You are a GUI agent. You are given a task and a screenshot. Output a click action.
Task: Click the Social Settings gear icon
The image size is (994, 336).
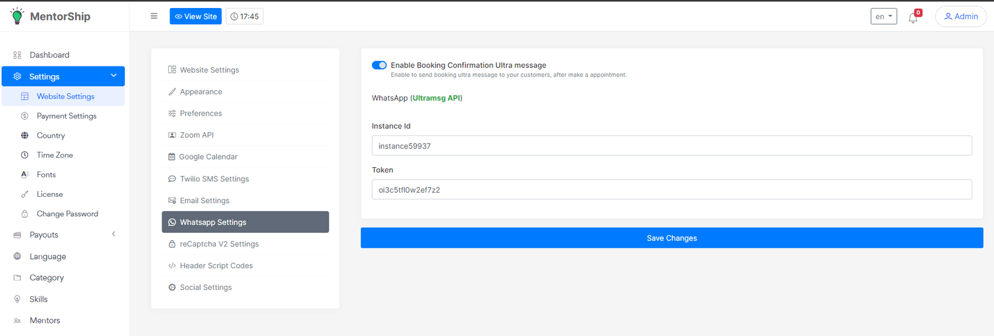click(x=172, y=288)
